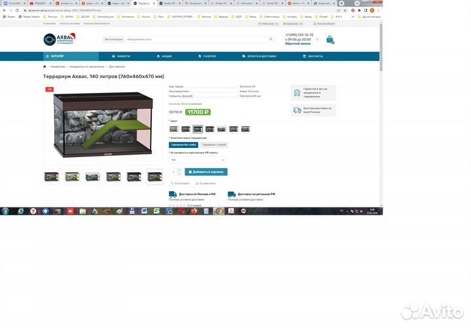
Task: Select the "Террариум без тумбы" option
Action: coord(183,144)
